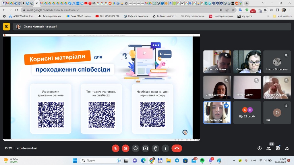Open a new browser tab with plus button
This screenshot has width=294, height=165.
(247, 3)
